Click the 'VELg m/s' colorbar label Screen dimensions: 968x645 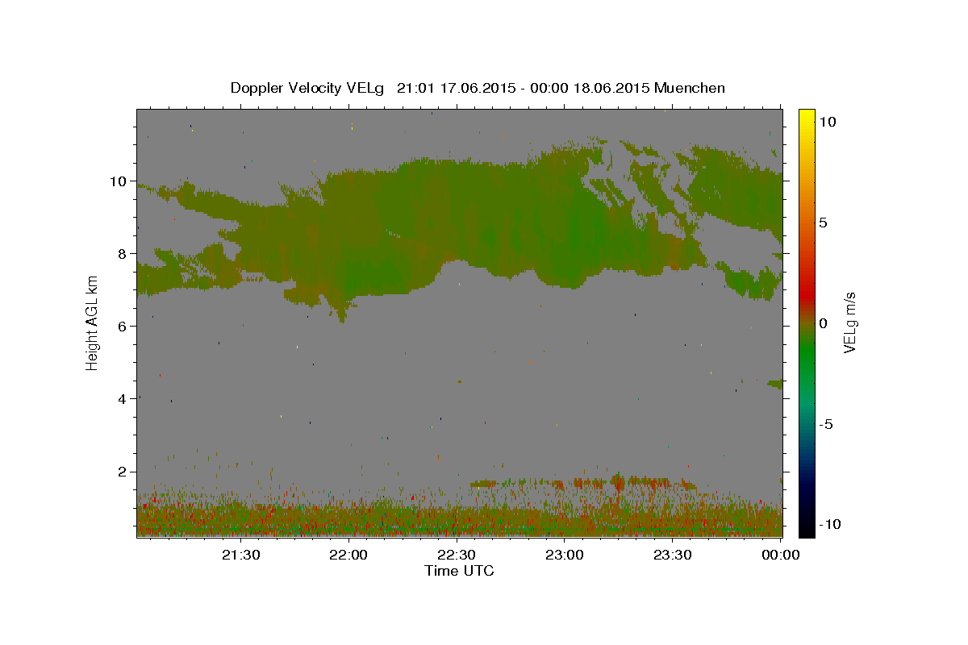[x=850, y=322]
